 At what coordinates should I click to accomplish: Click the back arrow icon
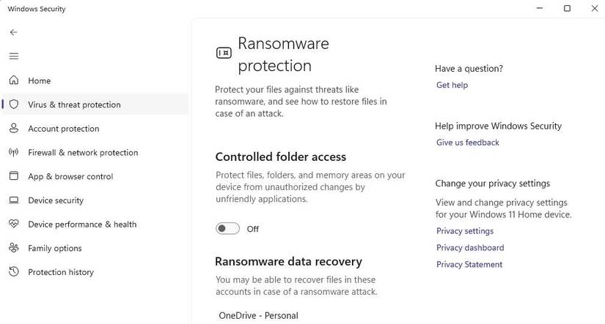(x=13, y=32)
